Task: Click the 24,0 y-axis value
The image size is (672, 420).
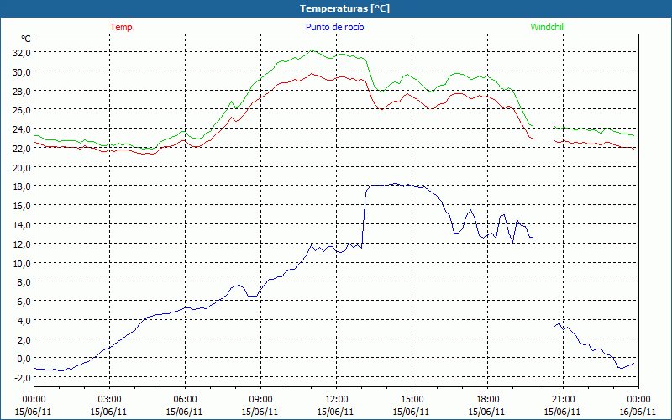Action: tap(22, 129)
